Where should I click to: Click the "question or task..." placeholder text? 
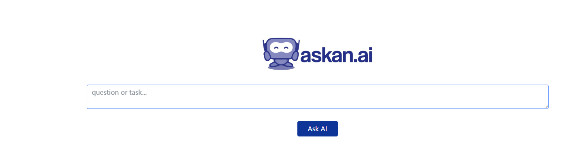point(119,92)
